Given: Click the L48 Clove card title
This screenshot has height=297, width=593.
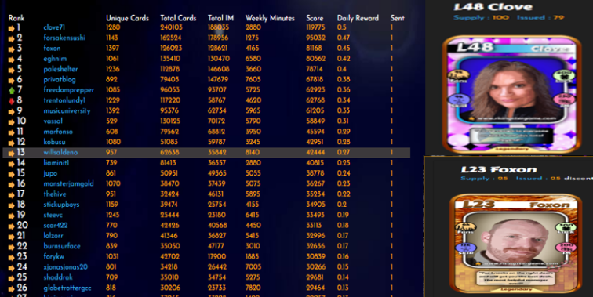Looking at the screenshot, I should tap(493, 7).
